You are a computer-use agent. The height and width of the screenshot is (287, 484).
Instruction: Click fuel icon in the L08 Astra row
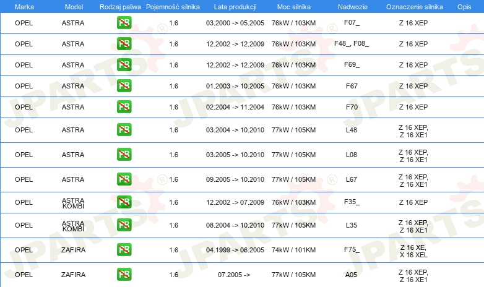124,154
